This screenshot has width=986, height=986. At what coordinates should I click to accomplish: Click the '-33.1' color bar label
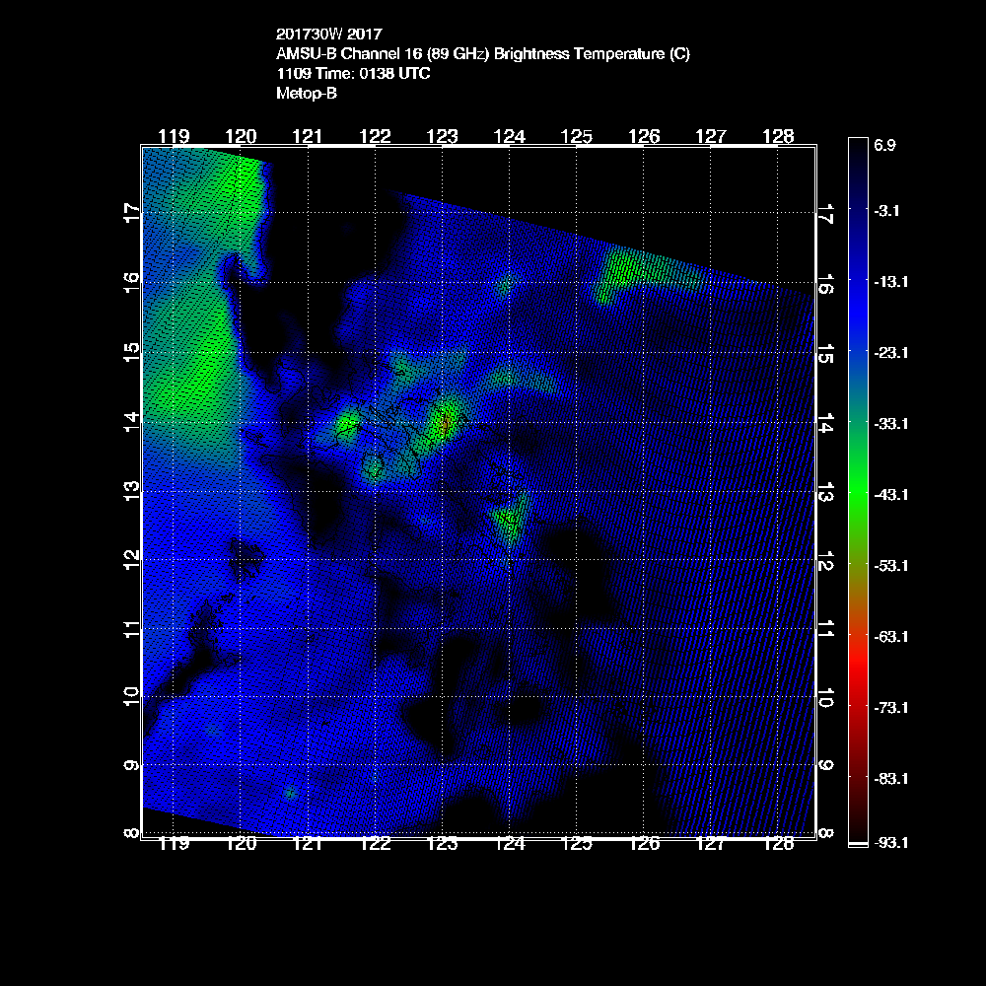point(891,424)
